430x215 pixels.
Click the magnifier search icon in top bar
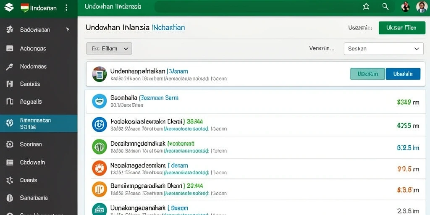(385, 7)
